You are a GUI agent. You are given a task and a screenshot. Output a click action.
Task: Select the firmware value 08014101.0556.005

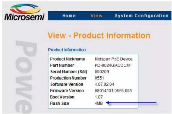113,91
